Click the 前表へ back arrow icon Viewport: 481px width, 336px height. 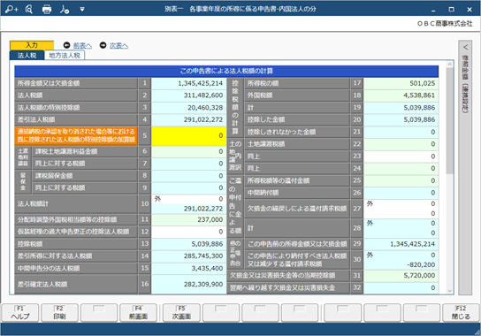click(x=66, y=45)
